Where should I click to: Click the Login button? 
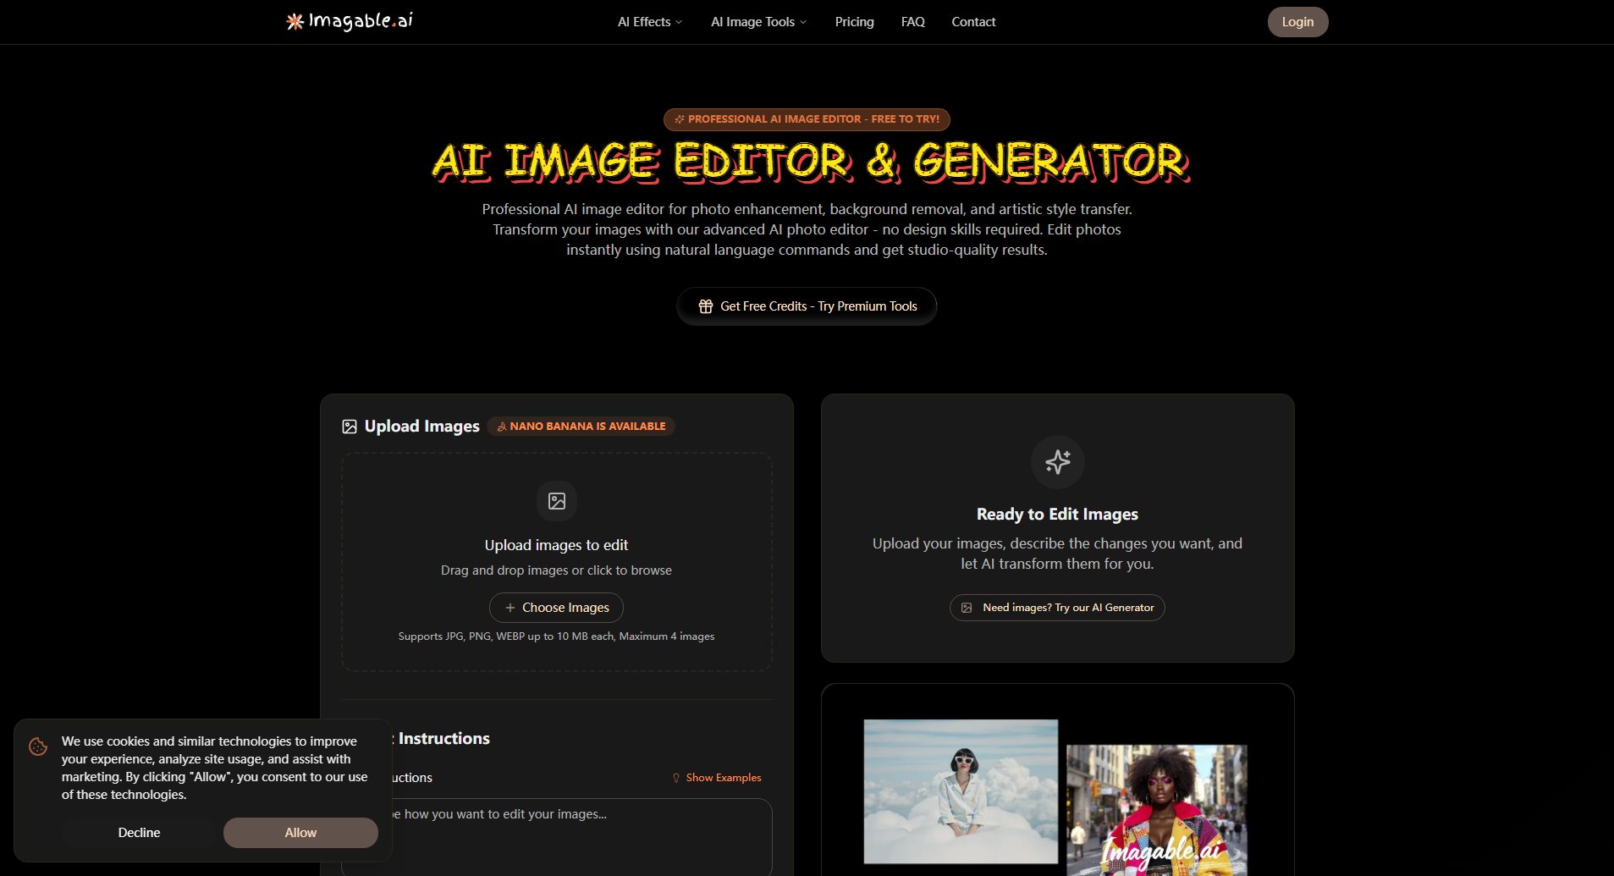coord(1297,22)
